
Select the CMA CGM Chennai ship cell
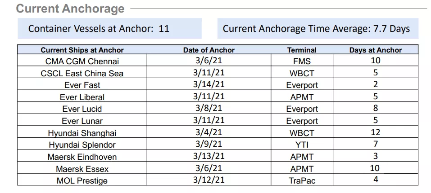[82, 60]
